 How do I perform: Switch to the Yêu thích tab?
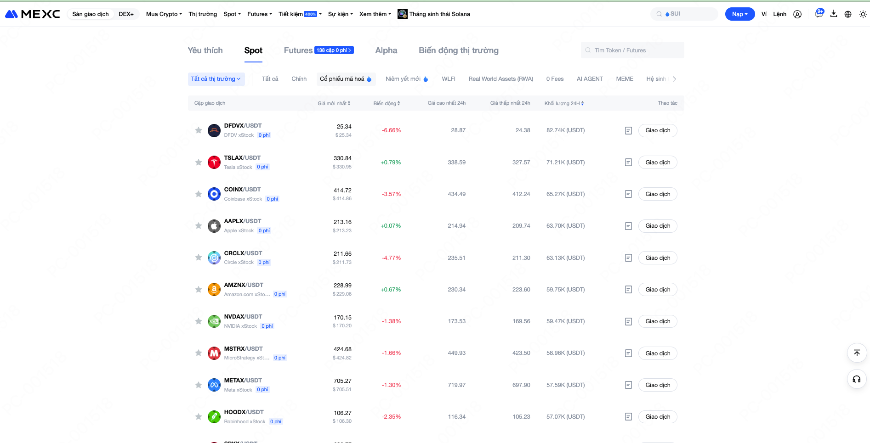click(205, 50)
